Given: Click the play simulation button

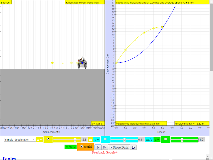Looking at the screenshot, I should click(98, 147).
